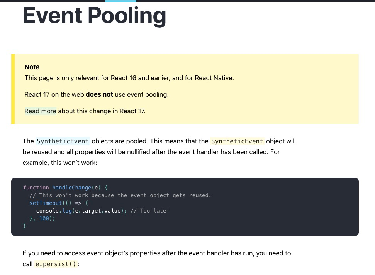The width and height of the screenshot is (375, 275).
Task: Click the second SyntheticEvent inline code
Action: click(237, 141)
